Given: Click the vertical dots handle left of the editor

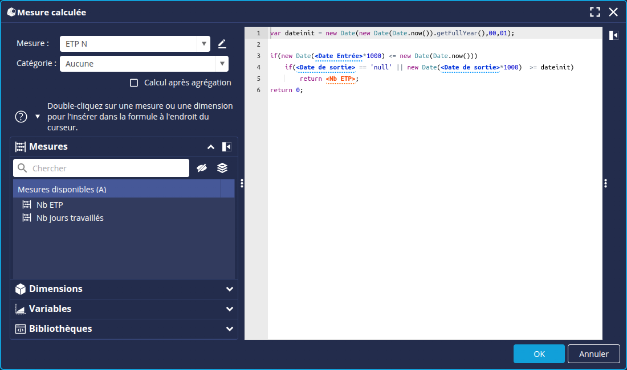Looking at the screenshot, I should [x=242, y=183].
